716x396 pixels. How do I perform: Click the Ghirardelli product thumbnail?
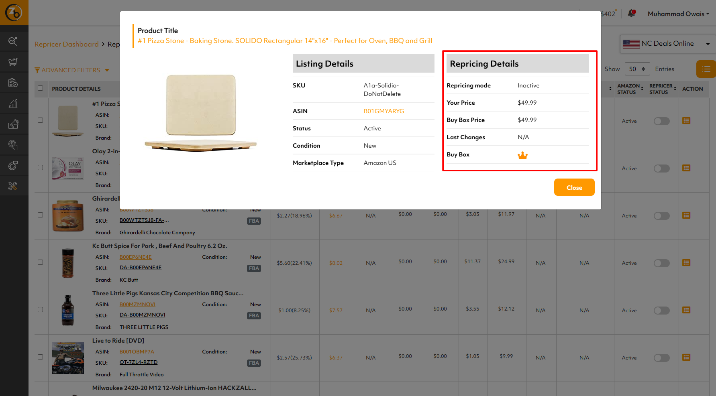click(x=68, y=216)
